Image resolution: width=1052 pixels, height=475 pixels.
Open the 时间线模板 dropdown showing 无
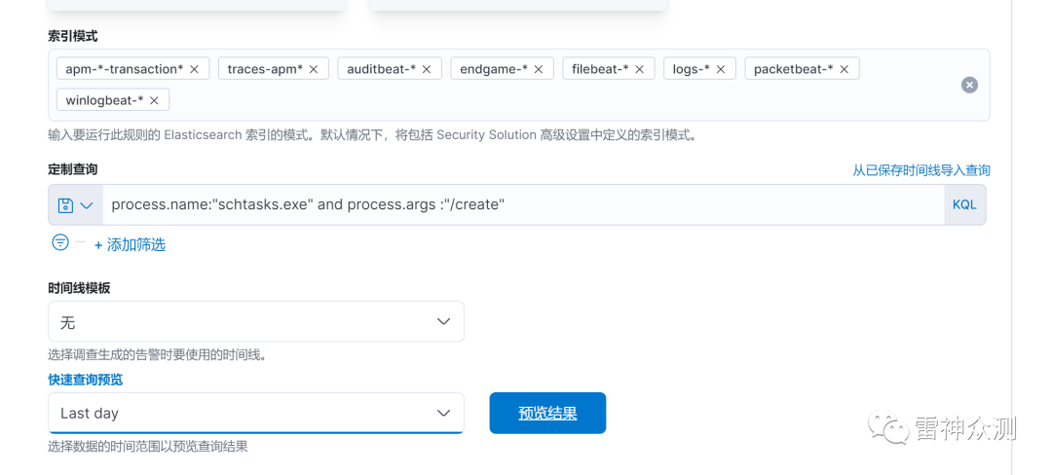(x=255, y=321)
